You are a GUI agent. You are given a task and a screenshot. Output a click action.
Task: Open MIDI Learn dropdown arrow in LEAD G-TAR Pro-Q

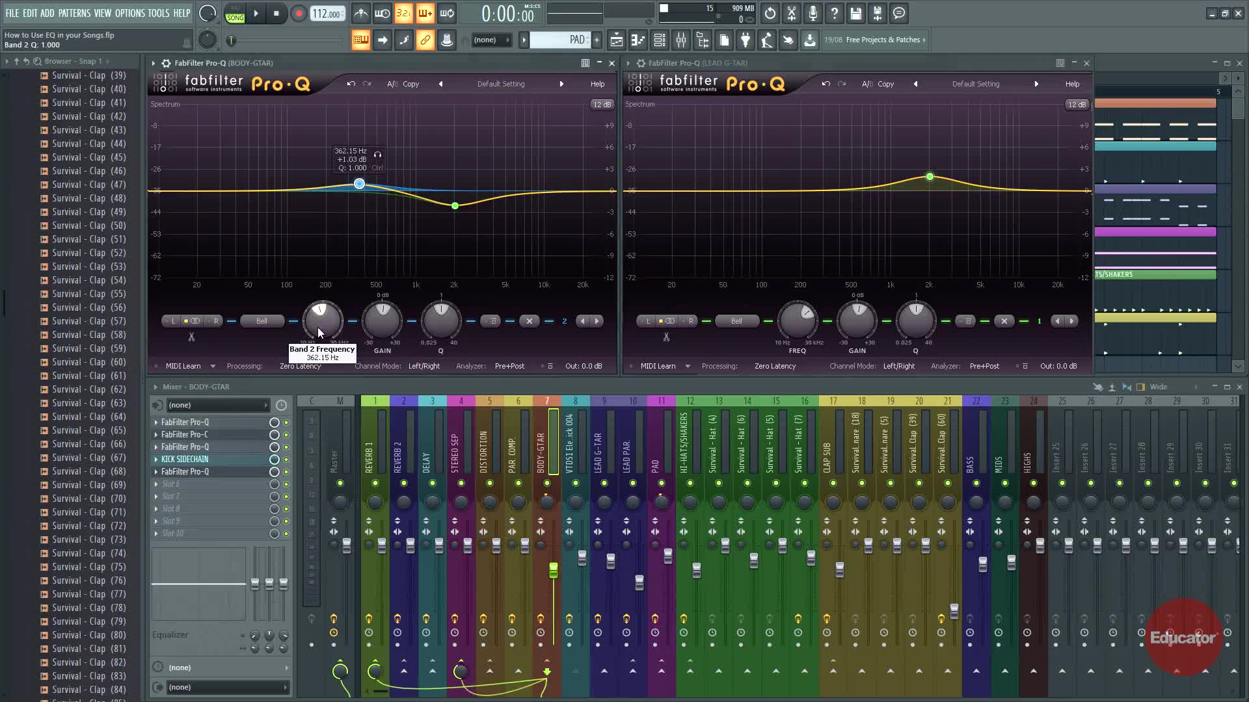pyautogui.click(x=688, y=367)
